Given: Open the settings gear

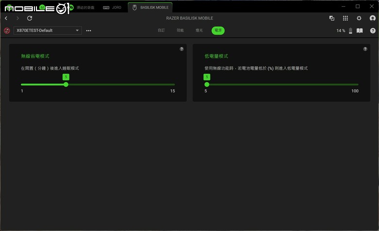Looking at the screenshot, I should 359,18.
